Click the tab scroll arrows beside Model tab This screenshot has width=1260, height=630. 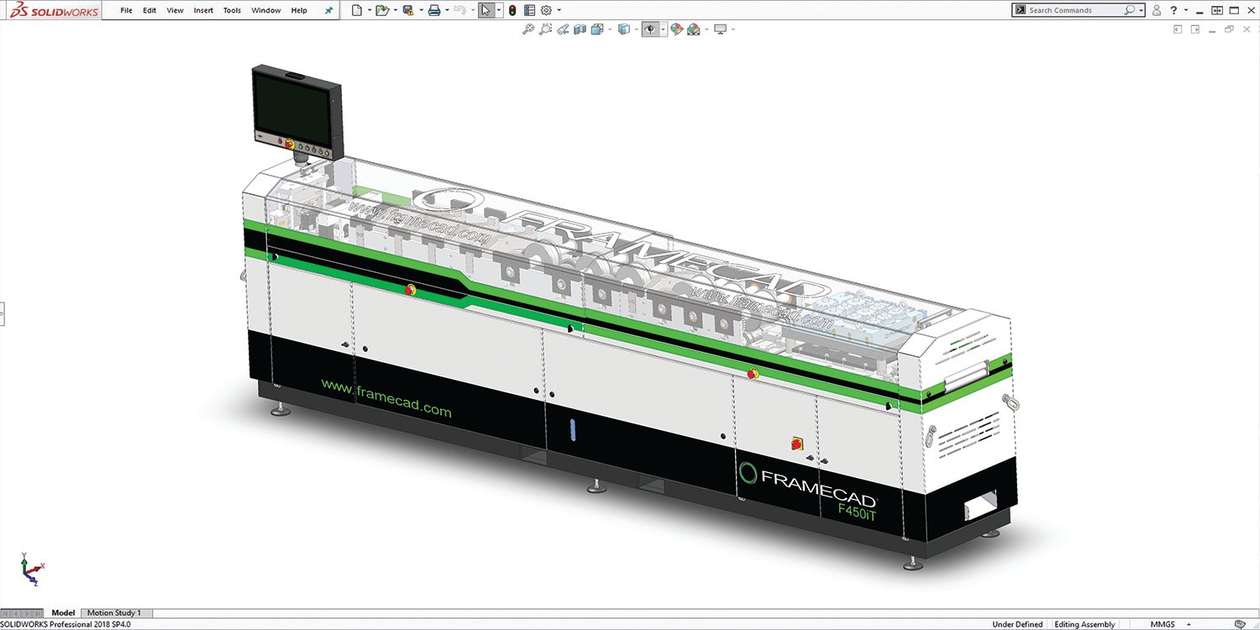22,613
